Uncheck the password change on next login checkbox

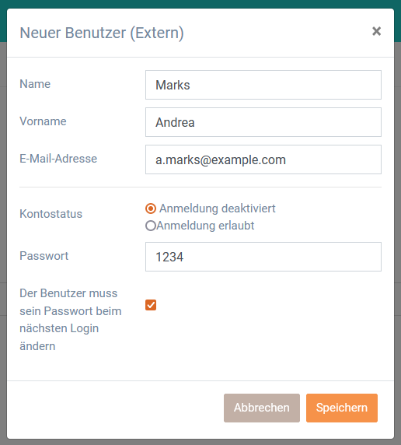coord(151,305)
